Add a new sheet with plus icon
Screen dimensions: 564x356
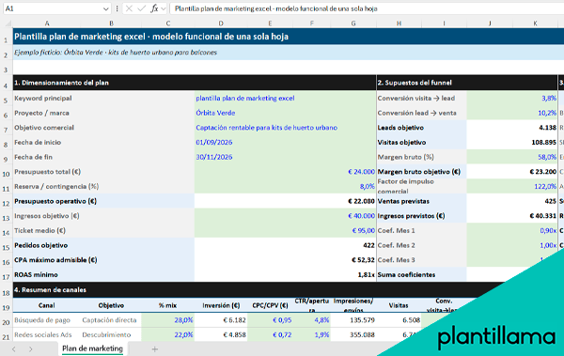[x=155, y=348]
